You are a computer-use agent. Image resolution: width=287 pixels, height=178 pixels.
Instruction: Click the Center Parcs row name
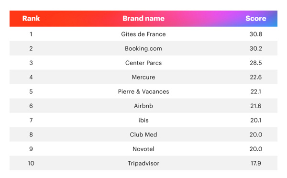[x=143, y=63]
